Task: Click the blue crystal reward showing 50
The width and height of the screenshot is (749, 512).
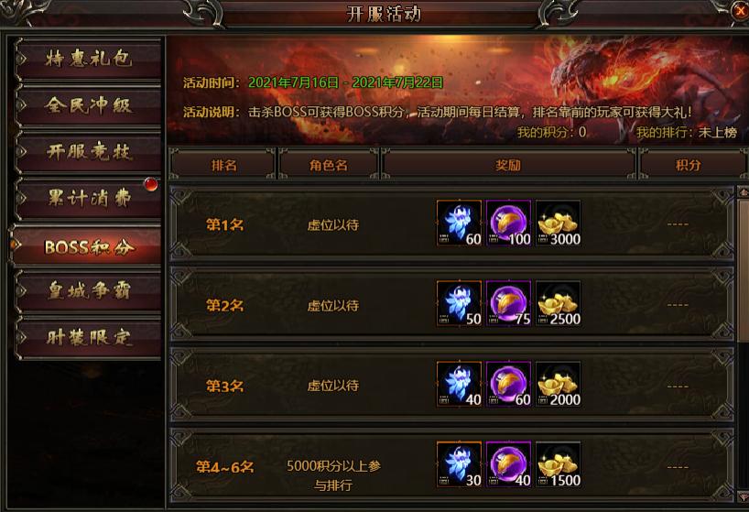Action: tap(459, 303)
